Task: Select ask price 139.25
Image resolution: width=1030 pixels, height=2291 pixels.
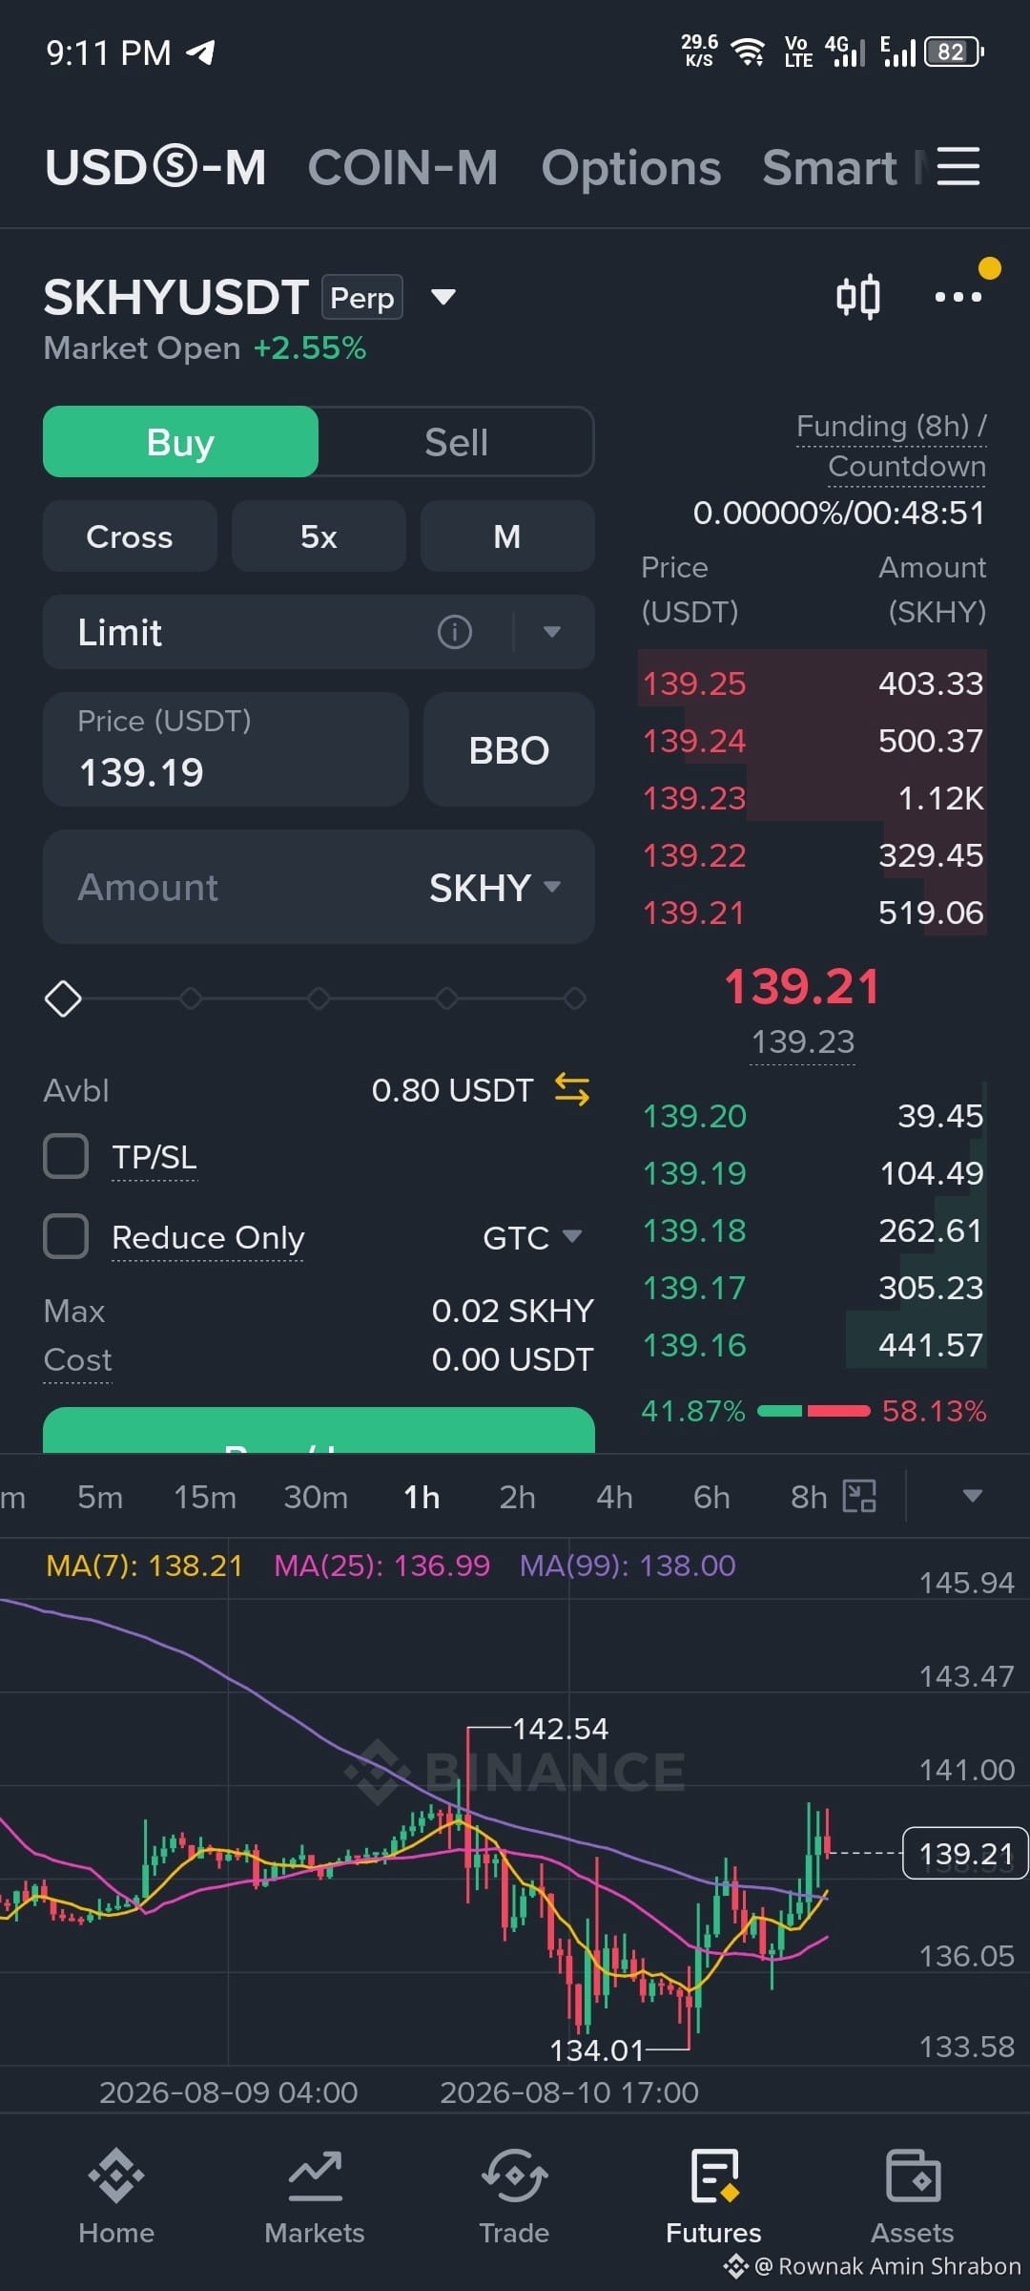Action: (x=694, y=683)
